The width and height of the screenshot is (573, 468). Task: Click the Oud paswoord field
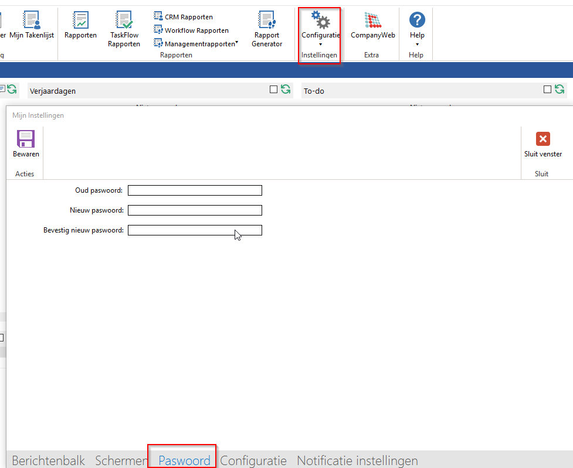[195, 190]
